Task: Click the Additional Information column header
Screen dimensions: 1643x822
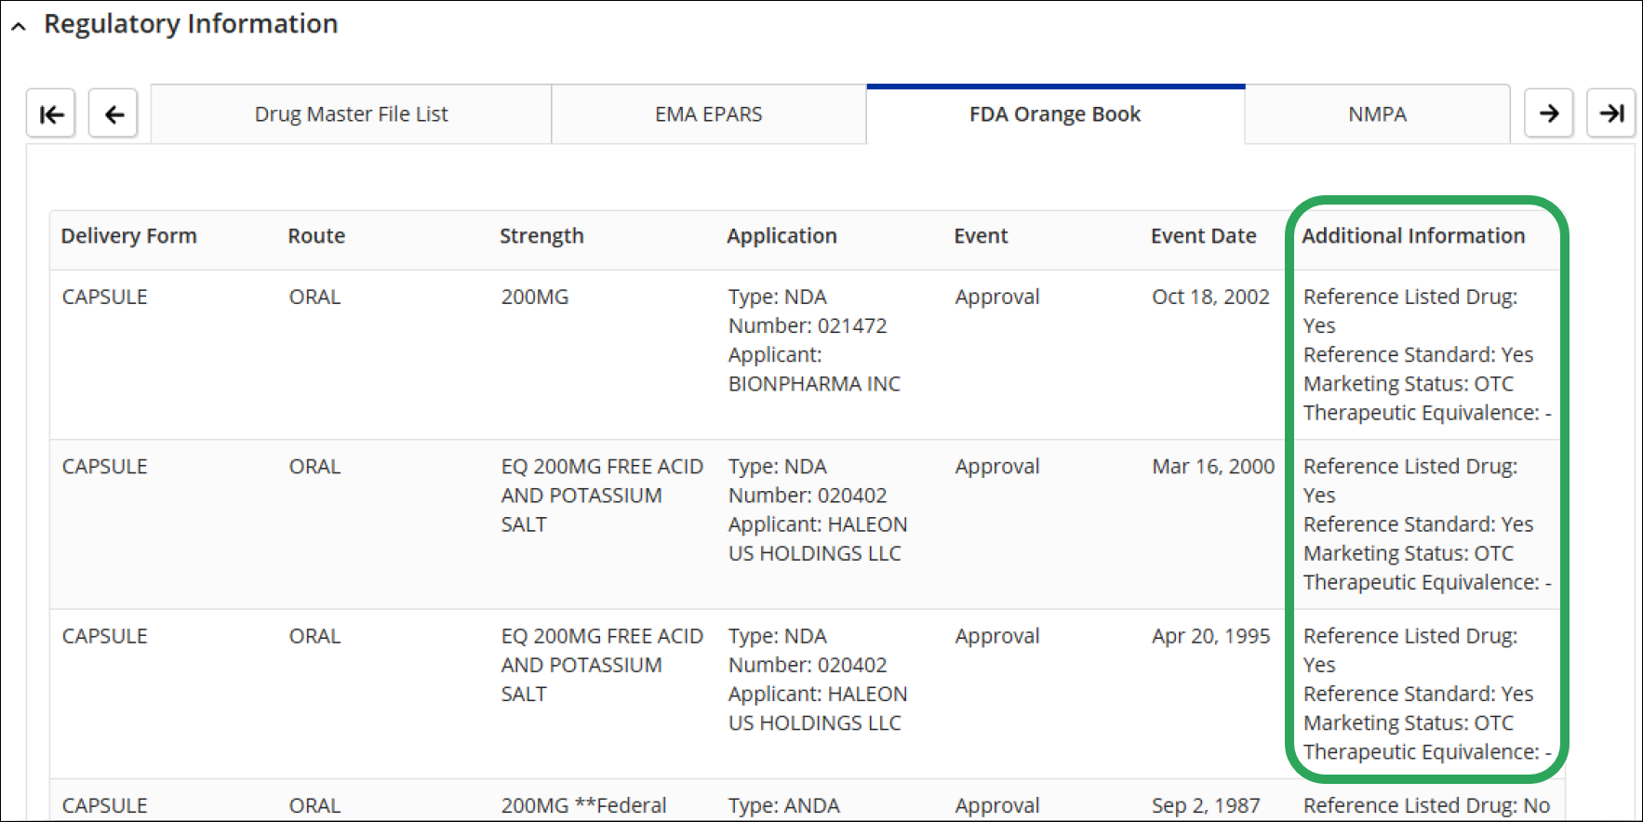Action: pyautogui.click(x=1413, y=236)
